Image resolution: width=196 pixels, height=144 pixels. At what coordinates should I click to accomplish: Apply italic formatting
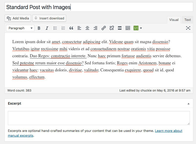47,28
